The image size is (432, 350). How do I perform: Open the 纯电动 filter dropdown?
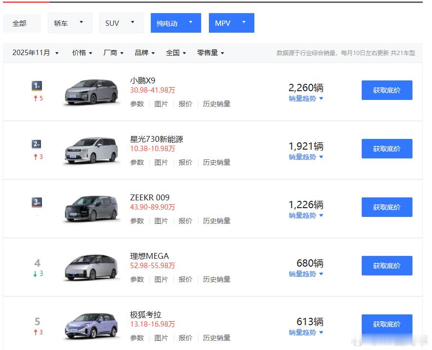176,23
